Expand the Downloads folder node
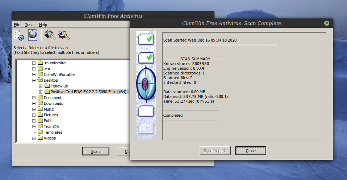 34,103
